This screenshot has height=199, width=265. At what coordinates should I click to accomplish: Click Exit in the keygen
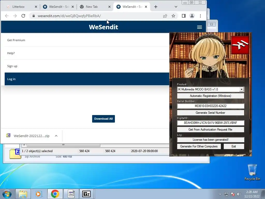pyautogui.click(x=234, y=147)
